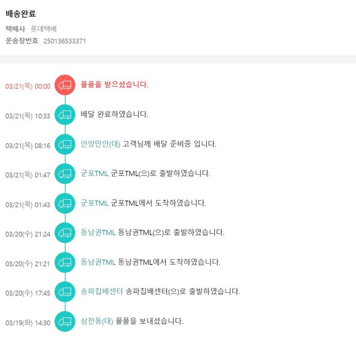
Task: Click the 03/19(화) 14:30 timestamp
Action: point(28,323)
